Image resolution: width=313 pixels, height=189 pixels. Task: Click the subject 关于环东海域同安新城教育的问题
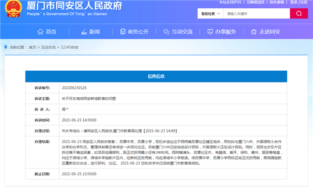(x=89, y=99)
